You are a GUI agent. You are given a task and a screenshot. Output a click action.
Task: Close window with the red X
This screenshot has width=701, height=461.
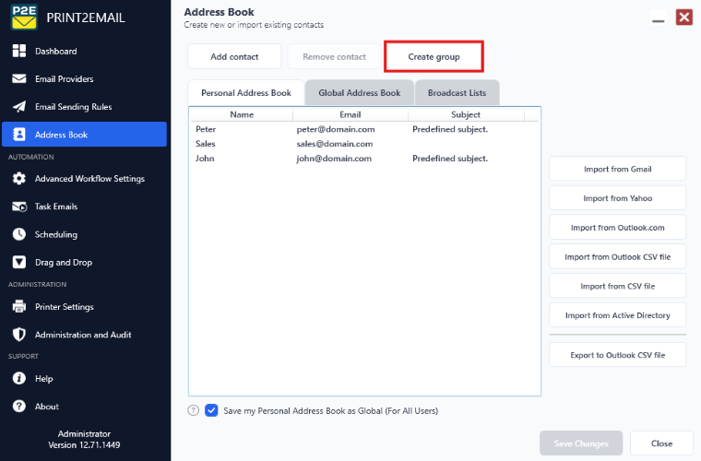pos(684,18)
